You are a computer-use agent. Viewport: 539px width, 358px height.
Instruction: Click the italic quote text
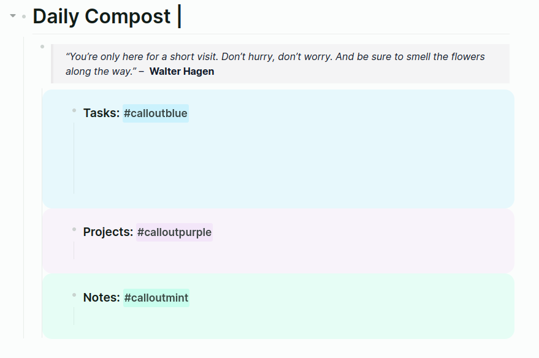(x=275, y=57)
